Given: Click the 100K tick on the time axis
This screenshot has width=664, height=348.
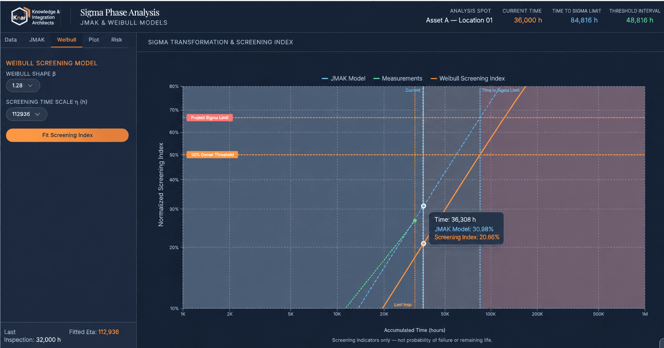Looking at the screenshot, I should (x=490, y=314).
